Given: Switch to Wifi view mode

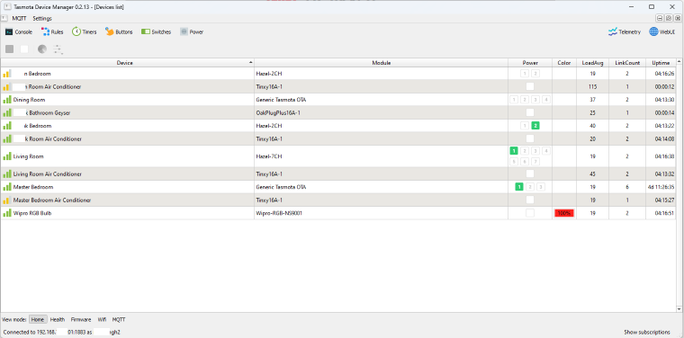Looking at the screenshot, I should (x=102, y=319).
